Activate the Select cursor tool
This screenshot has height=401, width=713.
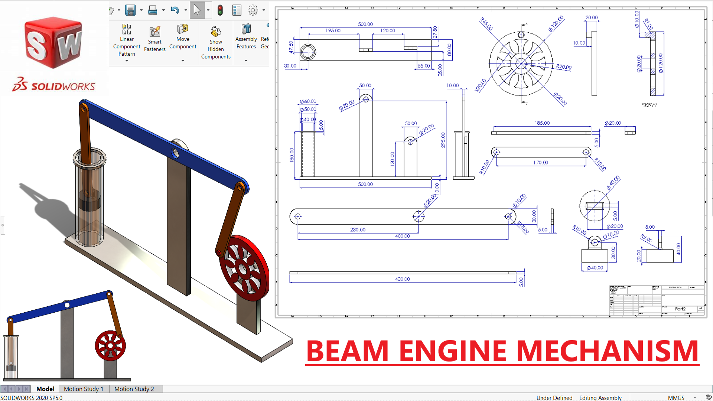pos(197,10)
